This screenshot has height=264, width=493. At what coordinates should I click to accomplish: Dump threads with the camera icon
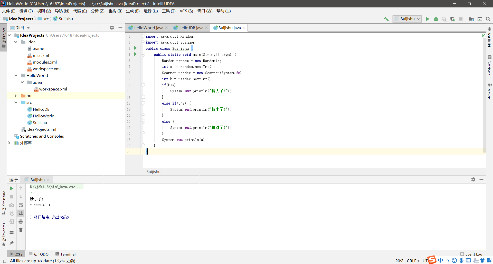[12, 205]
